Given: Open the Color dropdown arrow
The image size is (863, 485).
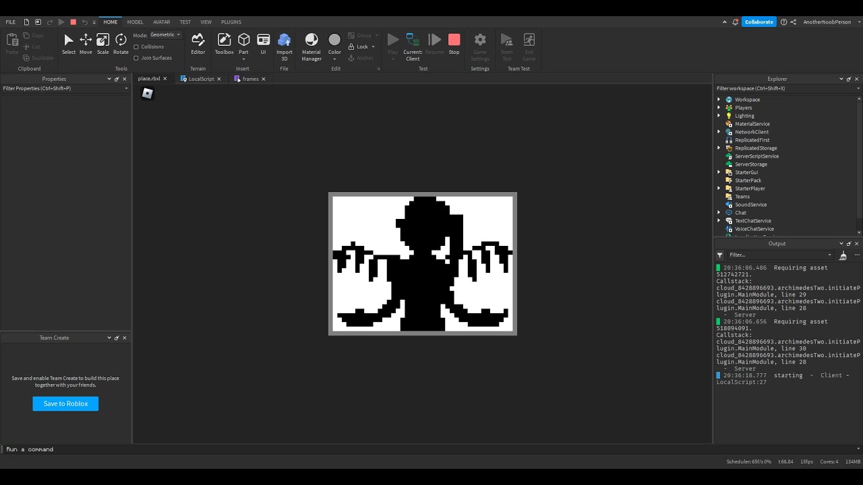Looking at the screenshot, I should (334, 59).
